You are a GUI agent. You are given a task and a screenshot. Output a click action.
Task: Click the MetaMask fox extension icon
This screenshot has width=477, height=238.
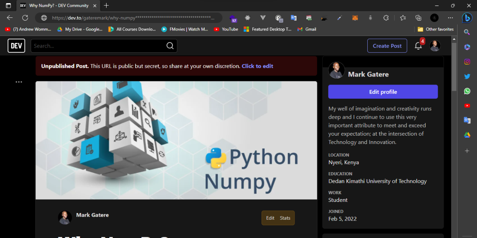click(355, 18)
